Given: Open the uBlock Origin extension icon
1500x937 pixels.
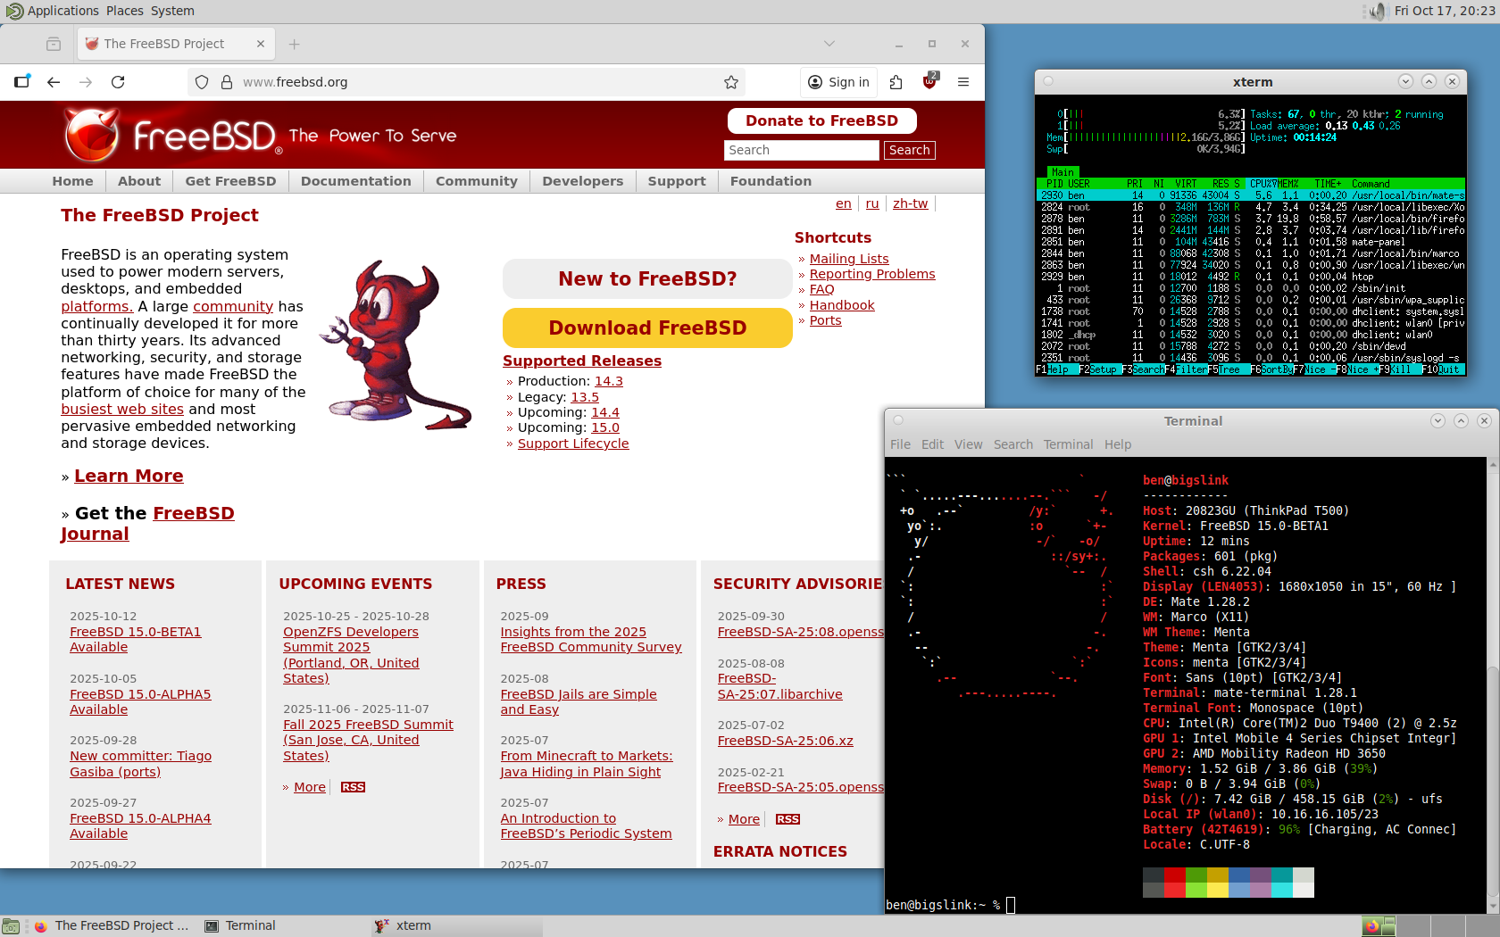Looking at the screenshot, I should pyautogui.click(x=929, y=81).
